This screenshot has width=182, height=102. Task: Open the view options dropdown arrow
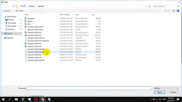(169, 11)
